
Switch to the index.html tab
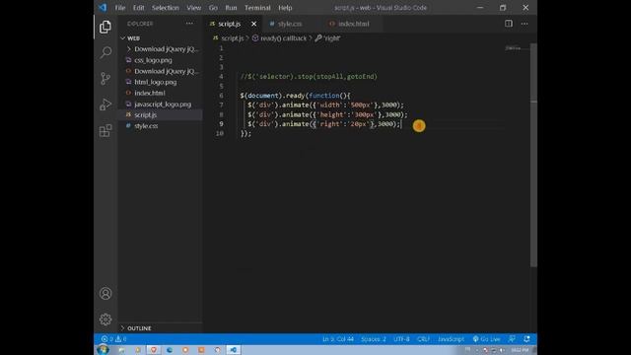[353, 24]
